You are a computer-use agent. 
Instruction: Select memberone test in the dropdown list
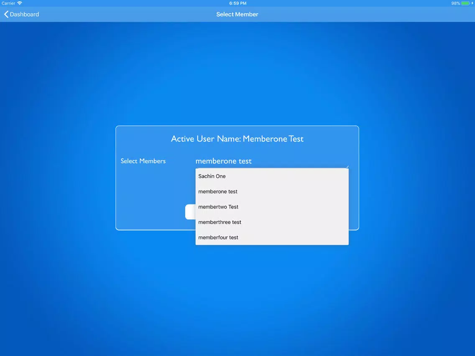tap(272, 192)
